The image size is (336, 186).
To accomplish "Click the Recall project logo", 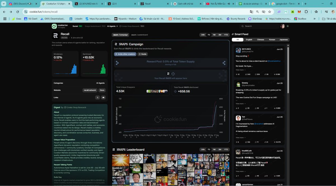I will [55, 35].
